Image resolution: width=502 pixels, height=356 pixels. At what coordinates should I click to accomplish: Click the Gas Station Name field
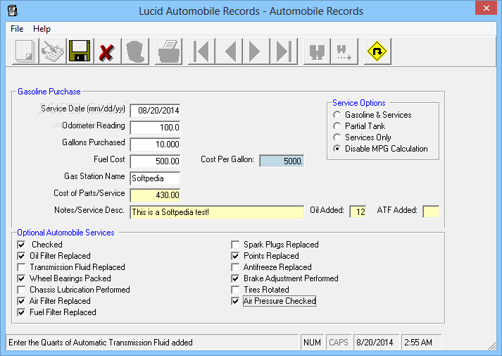click(x=155, y=178)
